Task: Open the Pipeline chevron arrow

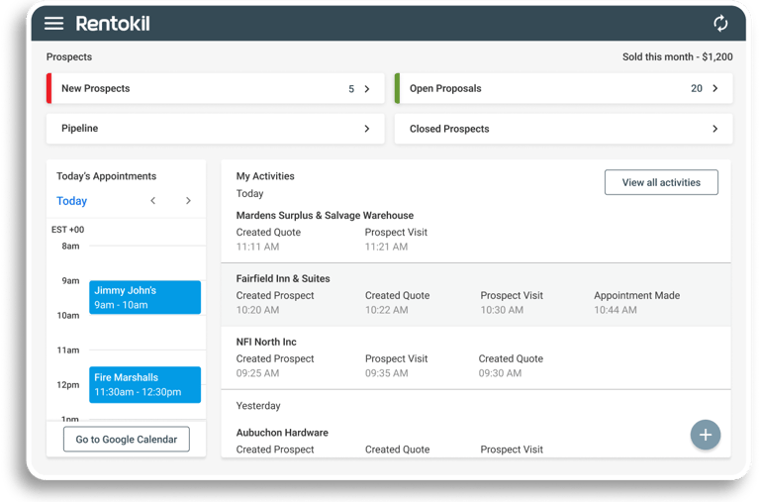Action: pyautogui.click(x=367, y=129)
